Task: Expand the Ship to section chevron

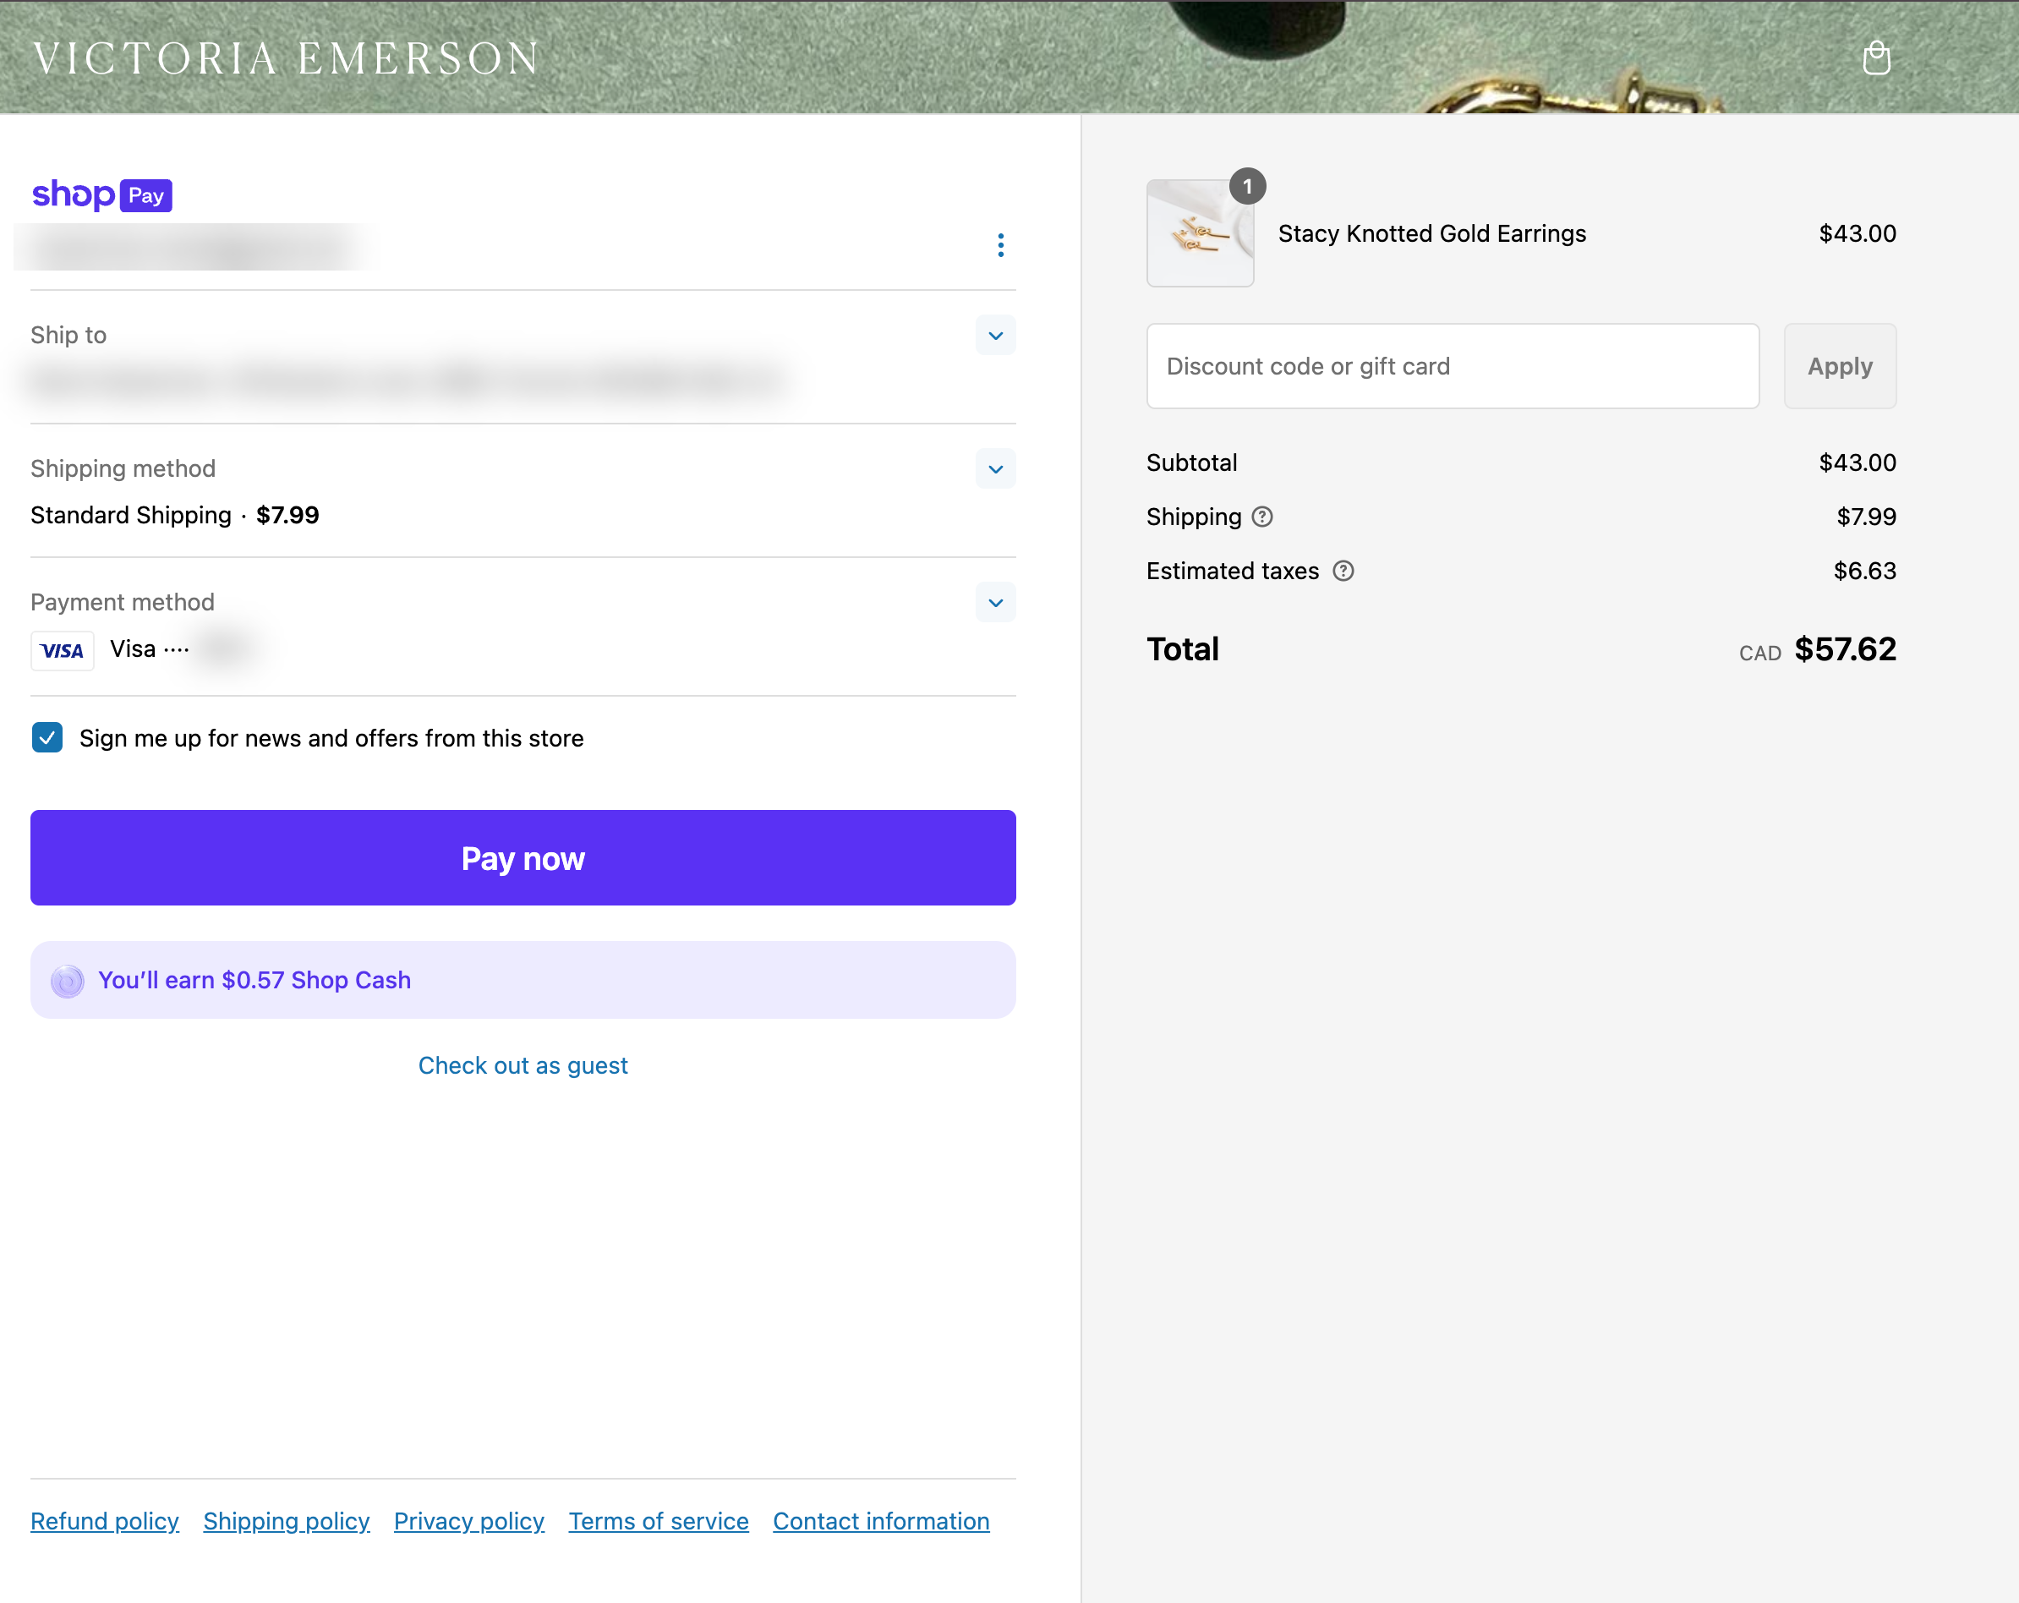Action: tap(995, 335)
